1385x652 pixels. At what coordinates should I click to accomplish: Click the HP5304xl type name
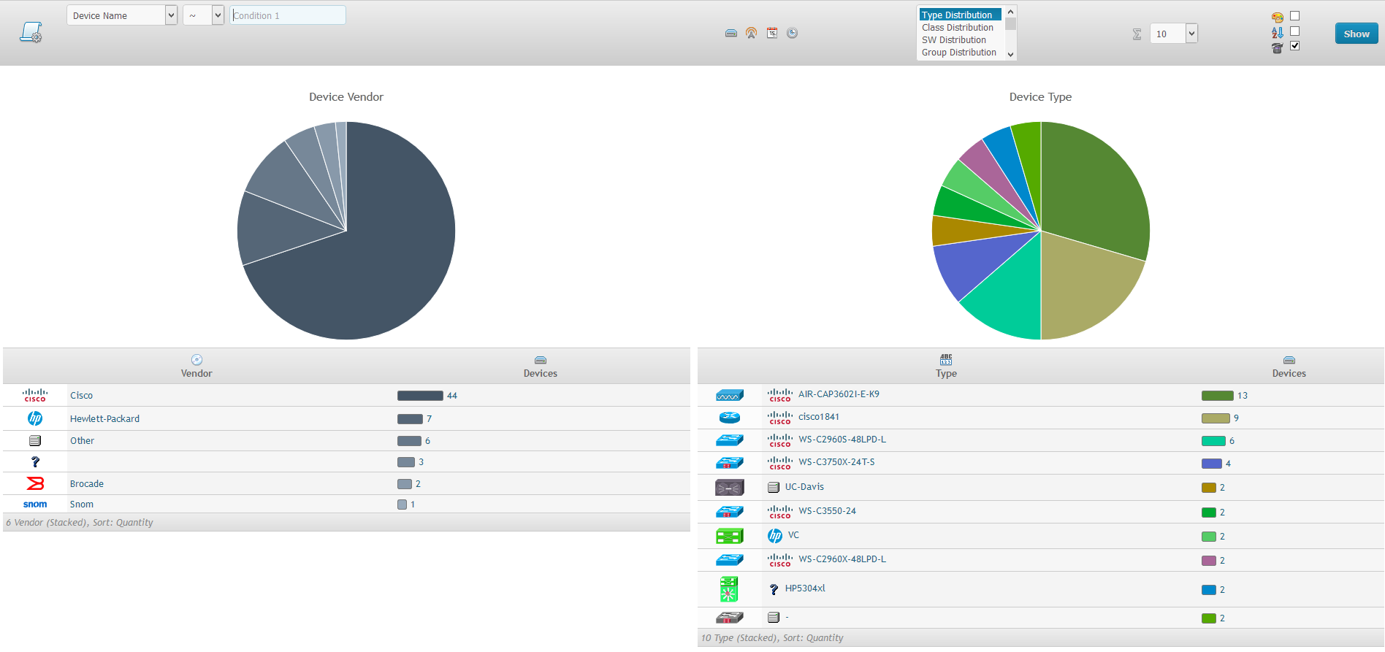(805, 588)
